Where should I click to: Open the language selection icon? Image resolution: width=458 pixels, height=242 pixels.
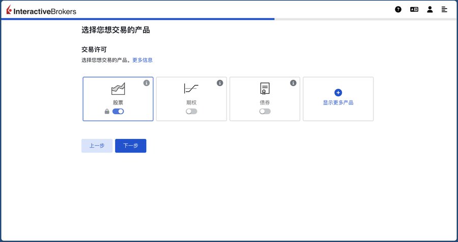pyautogui.click(x=414, y=10)
